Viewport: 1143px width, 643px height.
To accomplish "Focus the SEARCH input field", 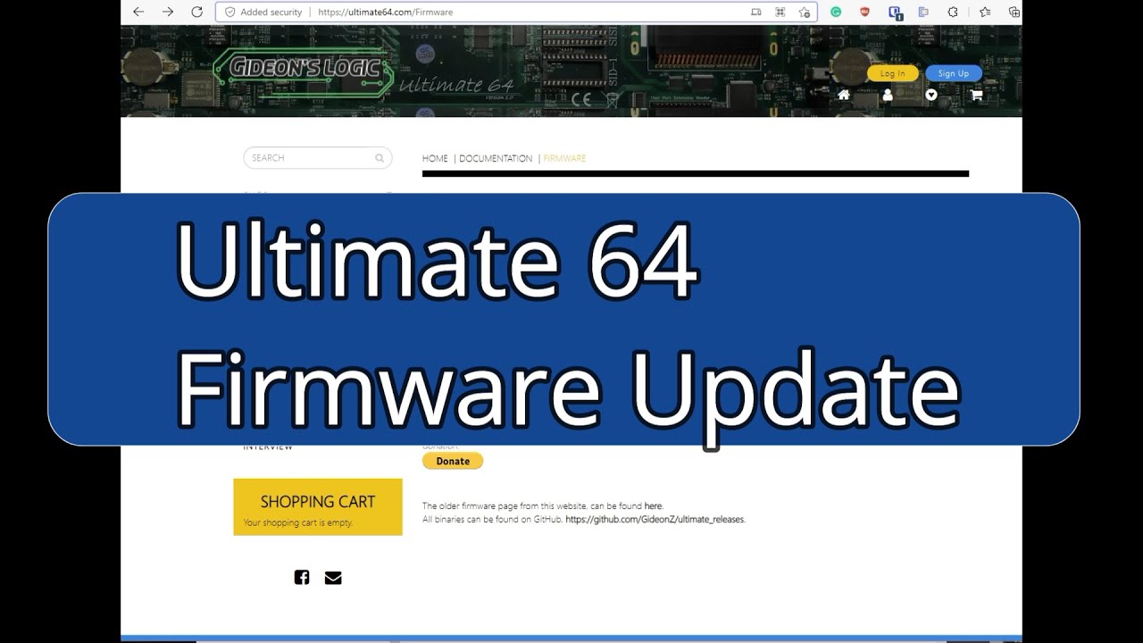I will coord(317,158).
